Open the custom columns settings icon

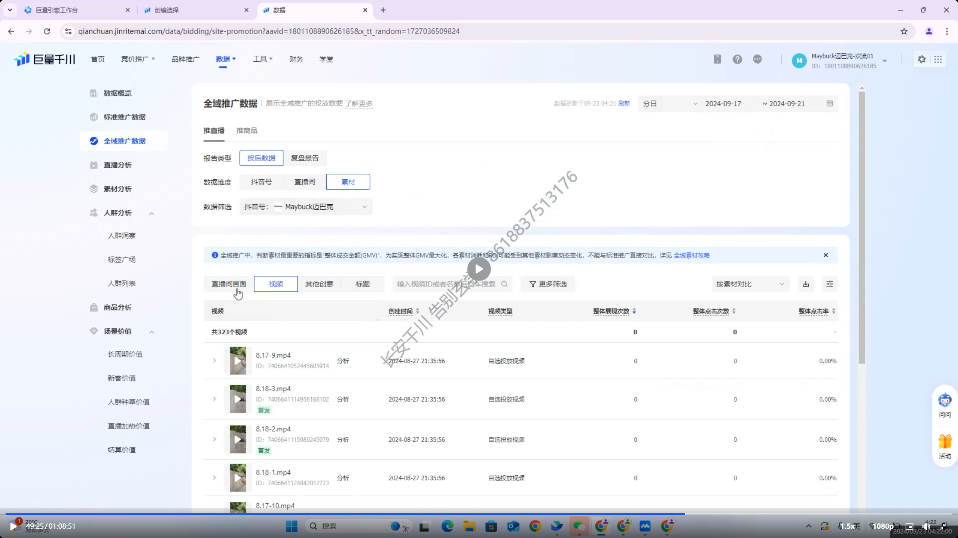(x=829, y=284)
